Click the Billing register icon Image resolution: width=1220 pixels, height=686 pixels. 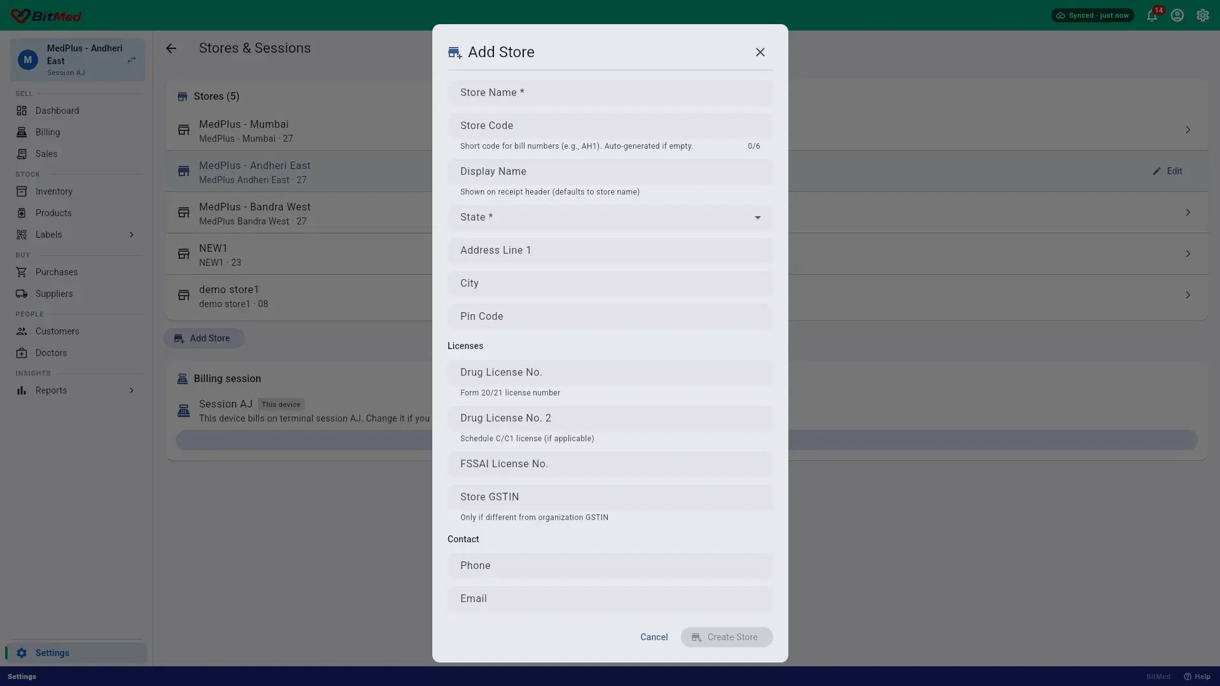pyautogui.click(x=22, y=132)
